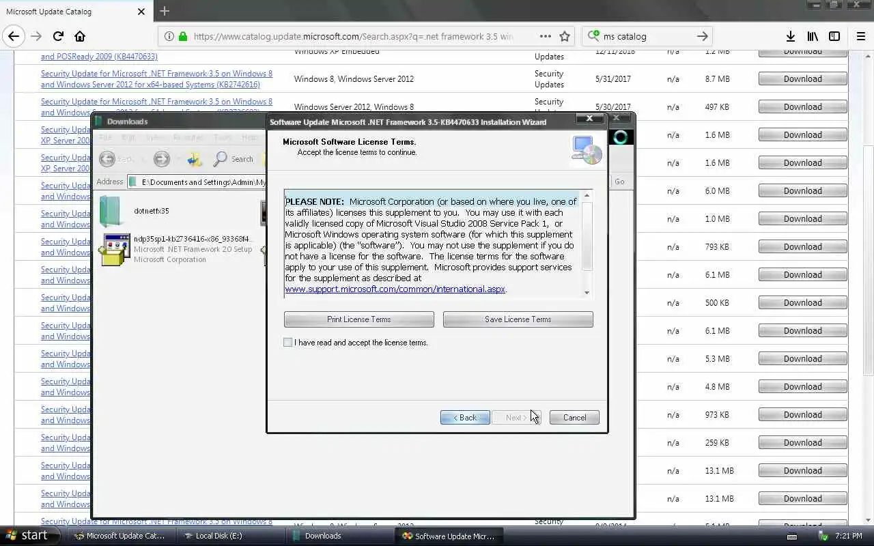Submit search with the arrow icon
The height and width of the screenshot is (546, 874).
pyautogui.click(x=702, y=36)
